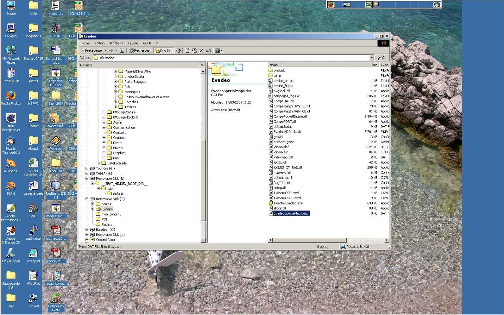
Task: Select the SciTE desktop icon
Action: click(x=33, y=210)
